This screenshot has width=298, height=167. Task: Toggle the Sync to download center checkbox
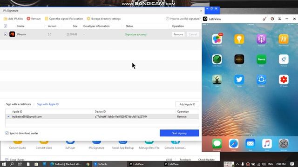pos(7,133)
